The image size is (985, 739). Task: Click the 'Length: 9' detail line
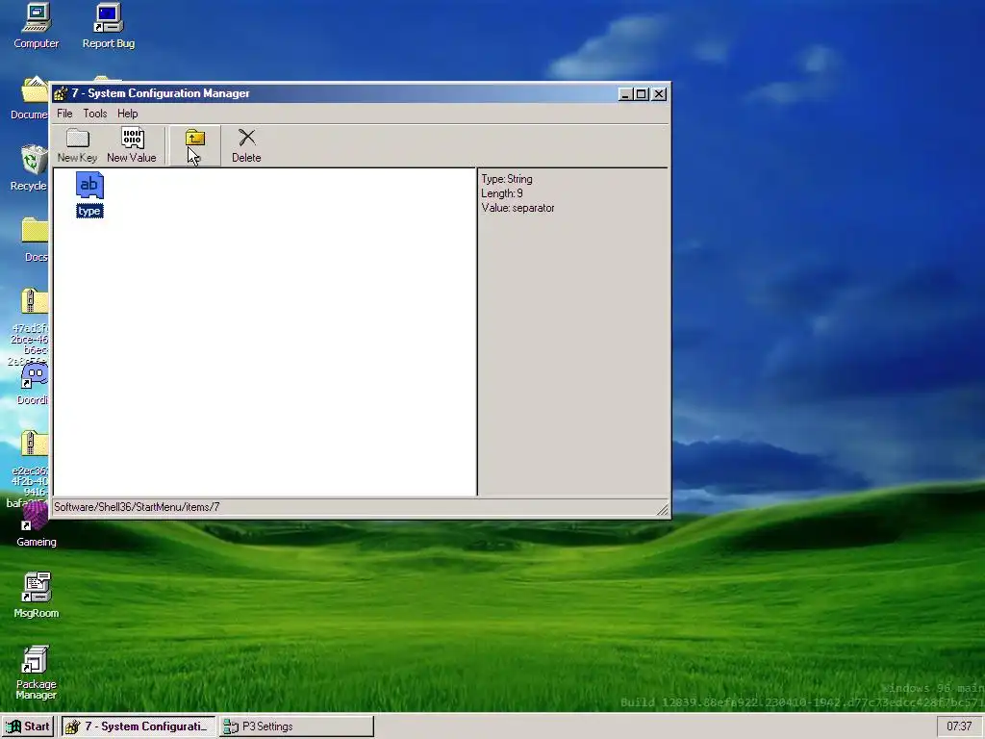[502, 193]
